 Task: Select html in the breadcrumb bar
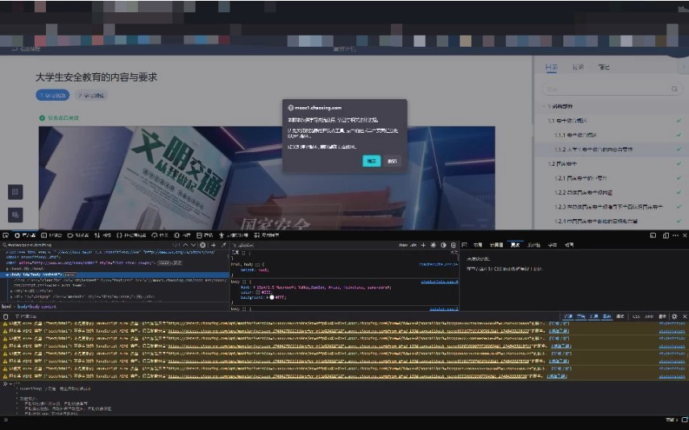click(x=6, y=306)
